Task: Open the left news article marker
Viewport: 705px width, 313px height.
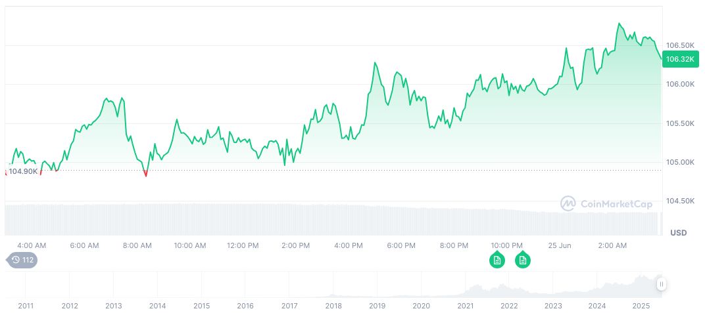Action: click(497, 260)
